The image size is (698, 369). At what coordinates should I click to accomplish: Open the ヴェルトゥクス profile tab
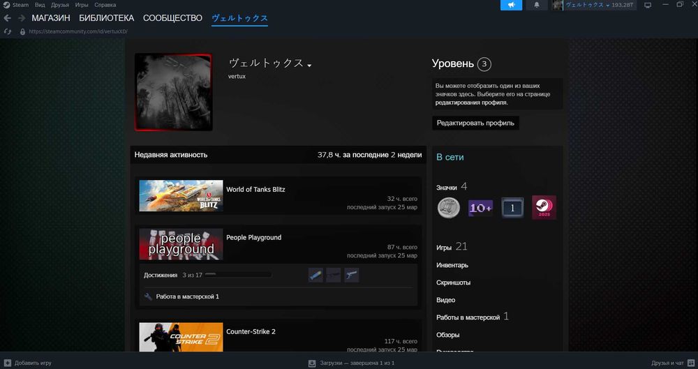(x=239, y=18)
